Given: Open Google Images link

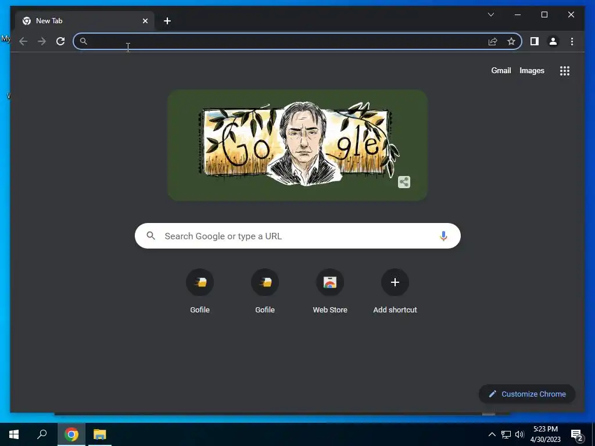Looking at the screenshot, I should [532, 70].
